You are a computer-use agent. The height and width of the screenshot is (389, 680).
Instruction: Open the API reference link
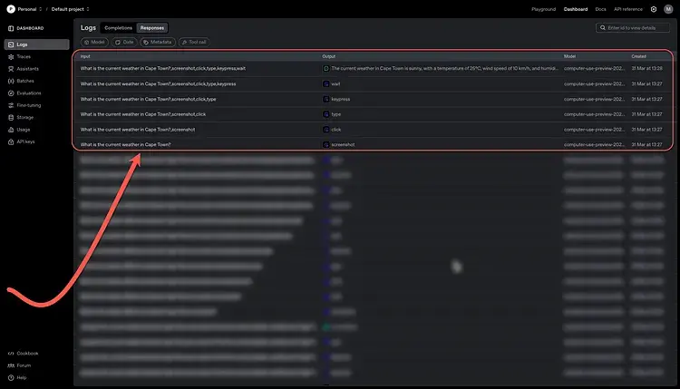[x=627, y=9]
